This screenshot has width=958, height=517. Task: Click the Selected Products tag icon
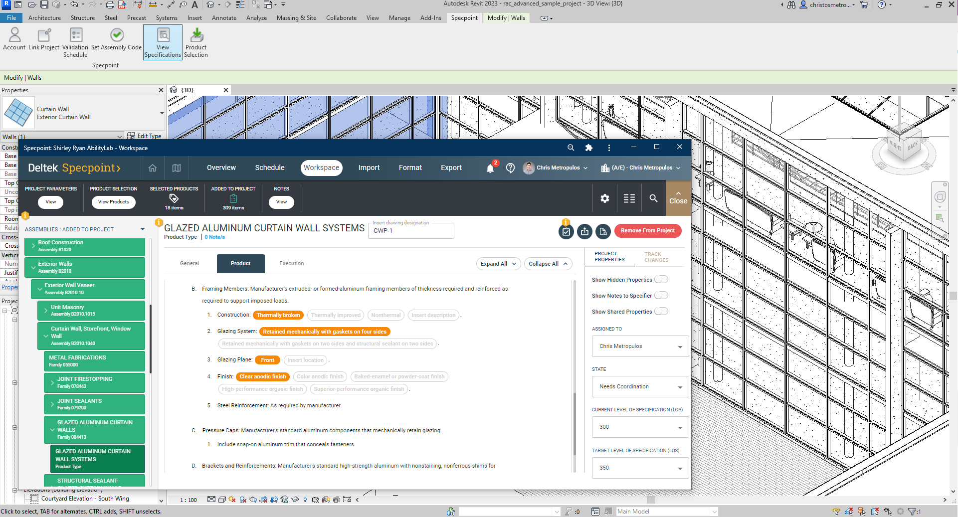[x=174, y=198]
